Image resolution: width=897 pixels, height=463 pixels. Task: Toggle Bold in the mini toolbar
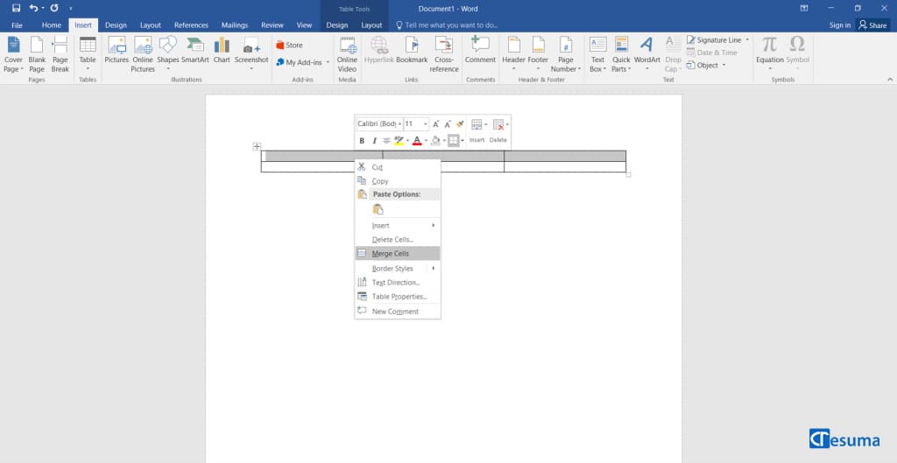[362, 141]
